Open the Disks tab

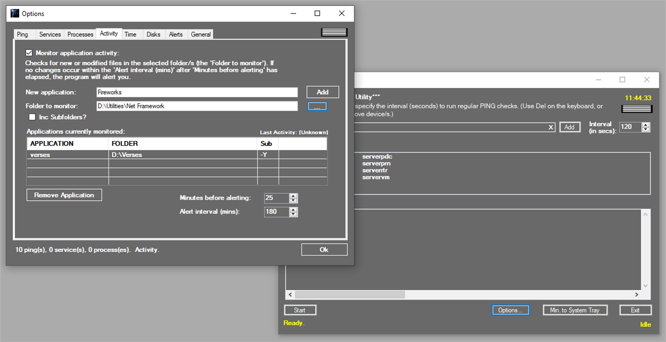tap(154, 34)
